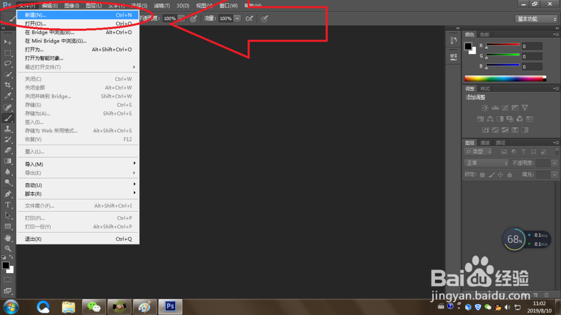Screen dimensions: 561x315
Task: Select the Move tool
Action: tap(7, 42)
